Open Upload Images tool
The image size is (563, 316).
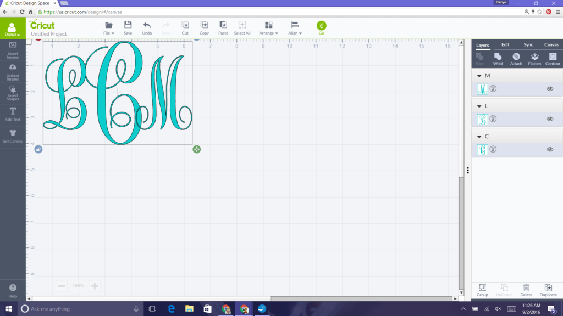point(13,72)
